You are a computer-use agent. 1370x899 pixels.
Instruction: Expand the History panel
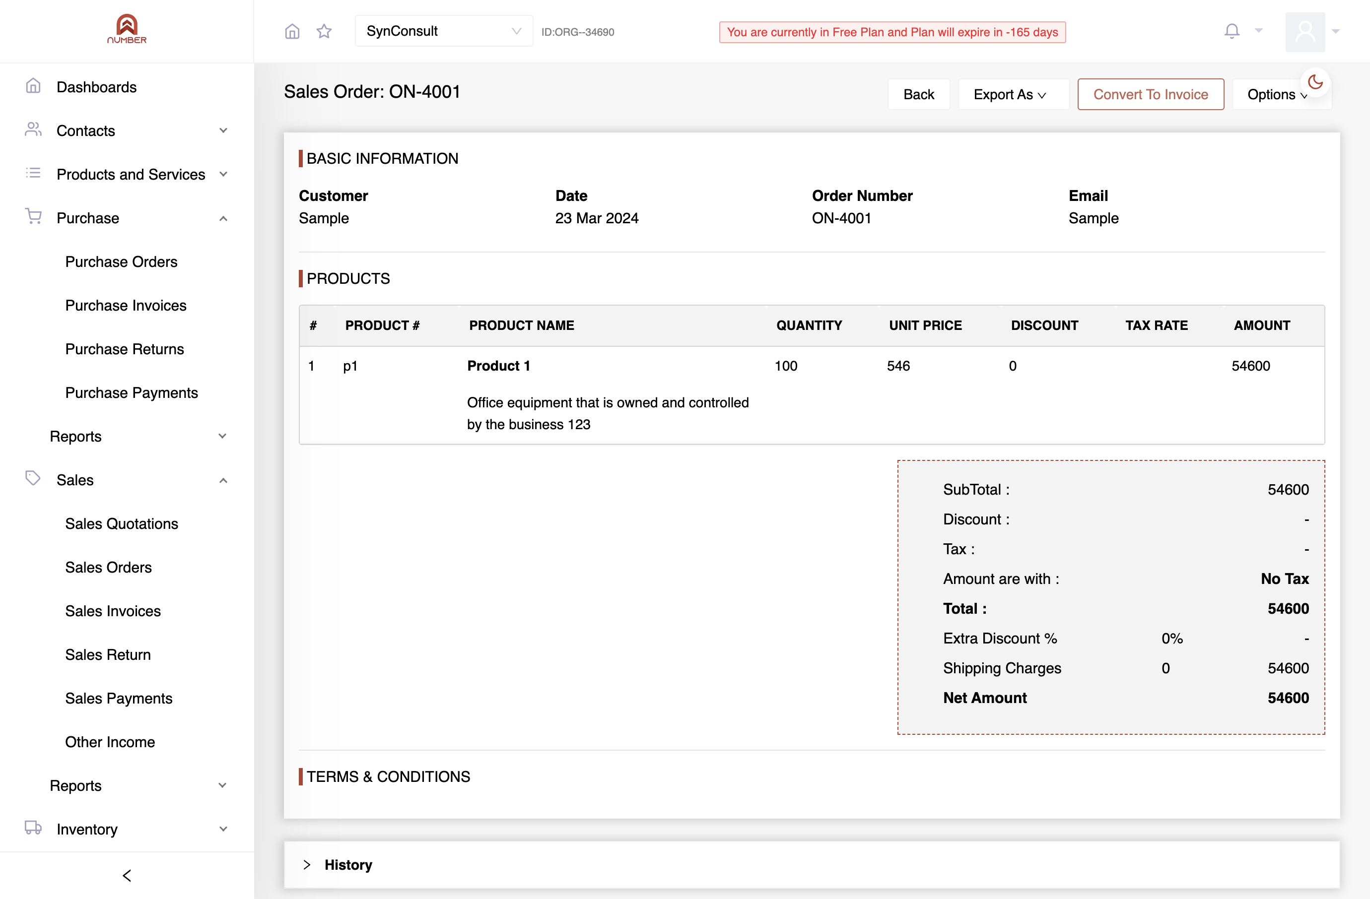pyautogui.click(x=812, y=865)
